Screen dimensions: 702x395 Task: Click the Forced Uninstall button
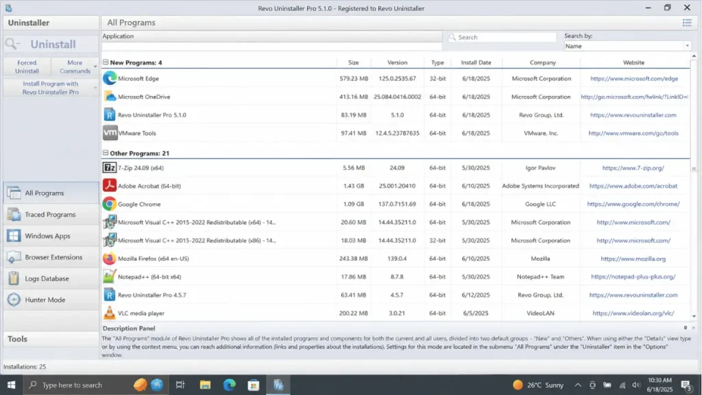27,67
